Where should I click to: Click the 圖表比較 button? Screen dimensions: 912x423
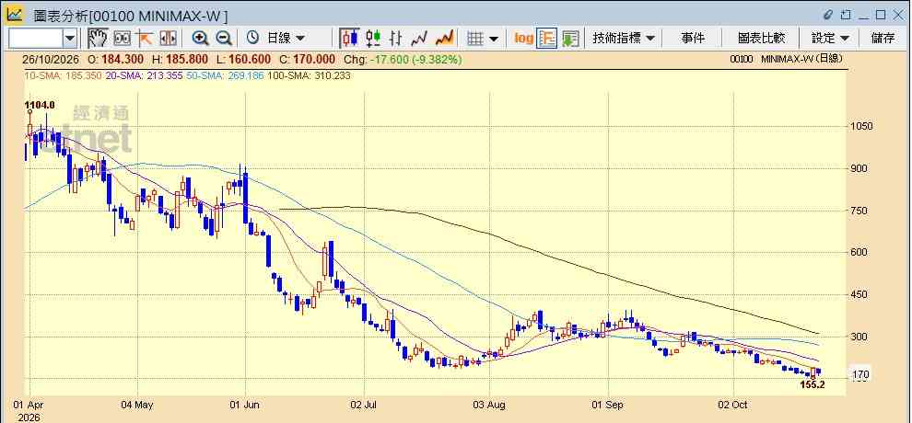tap(761, 39)
